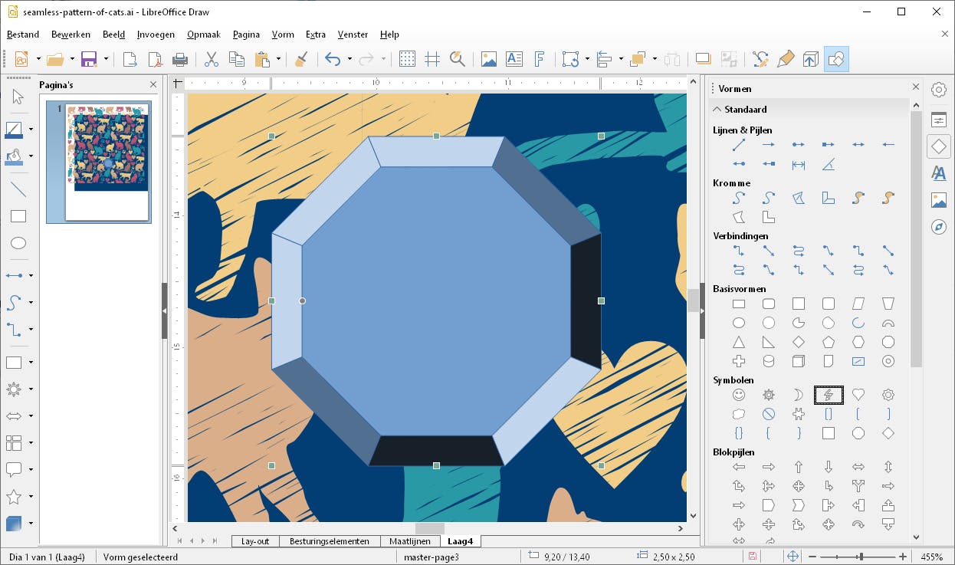Open the line color dropdown arrow

point(31,129)
